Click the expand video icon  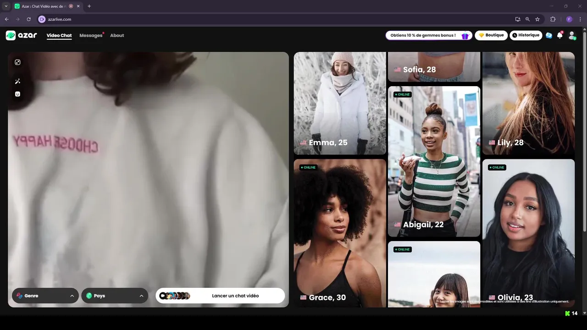pos(17,62)
